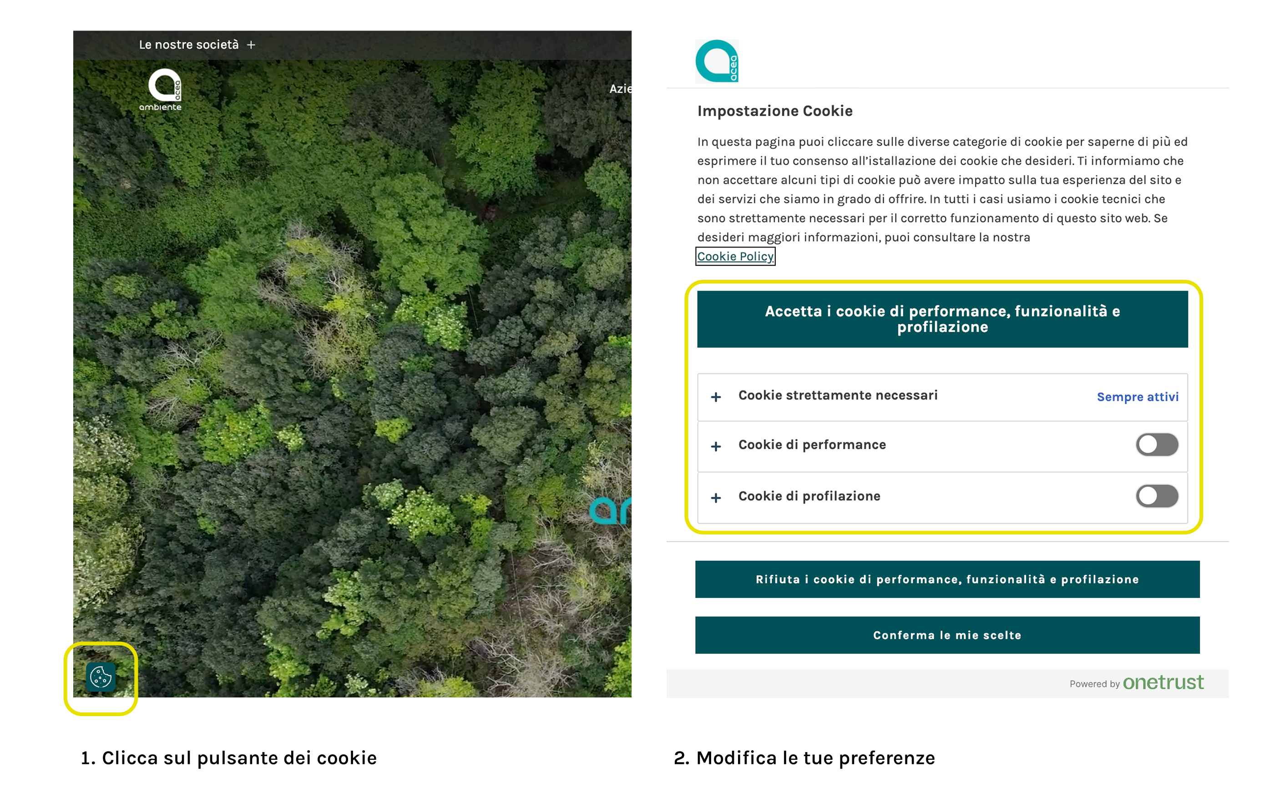The height and width of the screenshot is (798, 1274).
Task: Expand the Cookie strettamente necessari row
Action: (838, 395)
